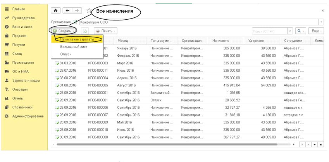
Task: Click the Home icon button
Action: [56, 11]
